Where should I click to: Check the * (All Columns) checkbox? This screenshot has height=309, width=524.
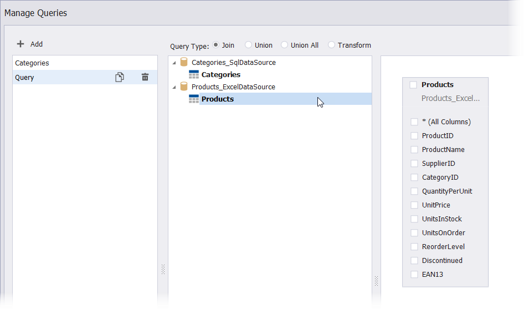click(414, 122)
